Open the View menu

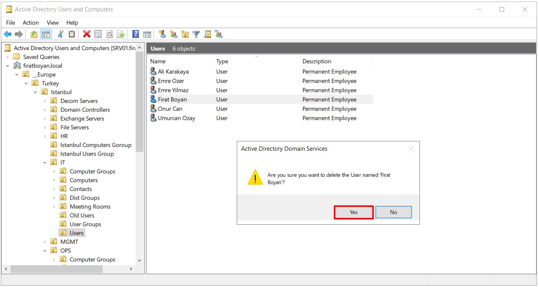[53, 23]
